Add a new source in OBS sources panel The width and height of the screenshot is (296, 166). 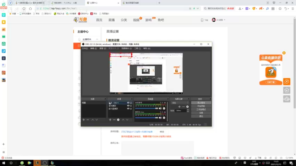[110, 120]
